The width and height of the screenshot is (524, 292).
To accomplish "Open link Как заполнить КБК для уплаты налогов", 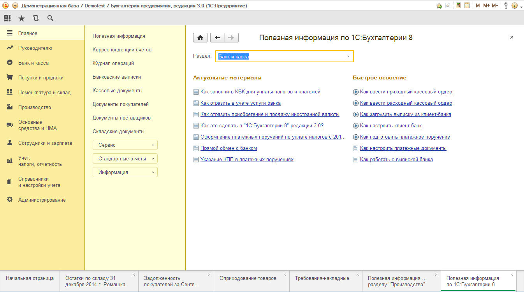I will [260, 92].
